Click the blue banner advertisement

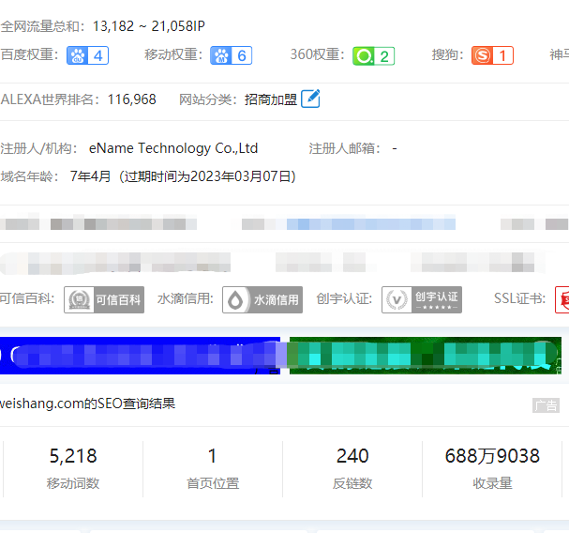pos(140,356)
